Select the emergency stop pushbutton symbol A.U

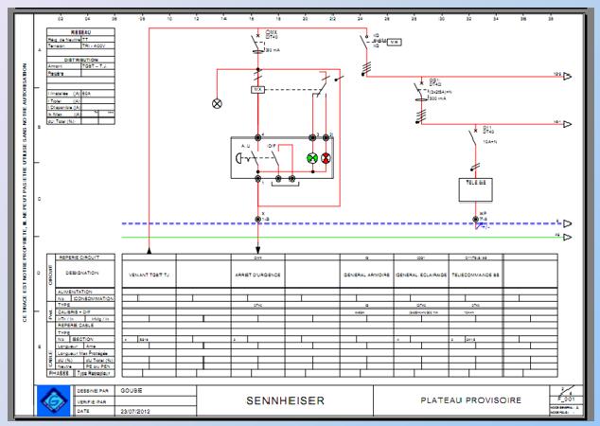[x=240, y=158]
